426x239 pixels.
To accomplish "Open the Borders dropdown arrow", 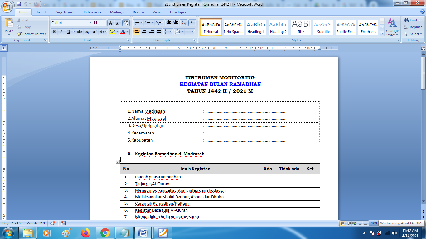I will [x=193, y=32].
